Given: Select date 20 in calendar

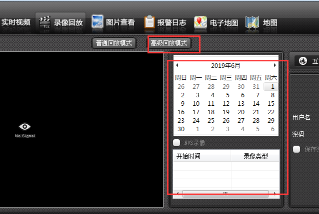Looking at the screenshot, I should (x=241, y=112).
